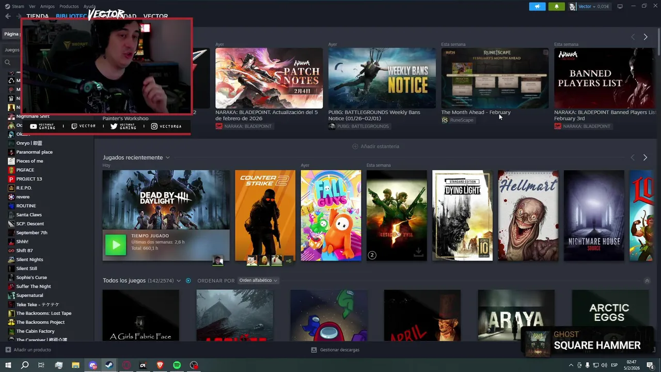Open PUBG Weekly Bans Notice card
Screen dimensions: 661x372
[382, 79]
